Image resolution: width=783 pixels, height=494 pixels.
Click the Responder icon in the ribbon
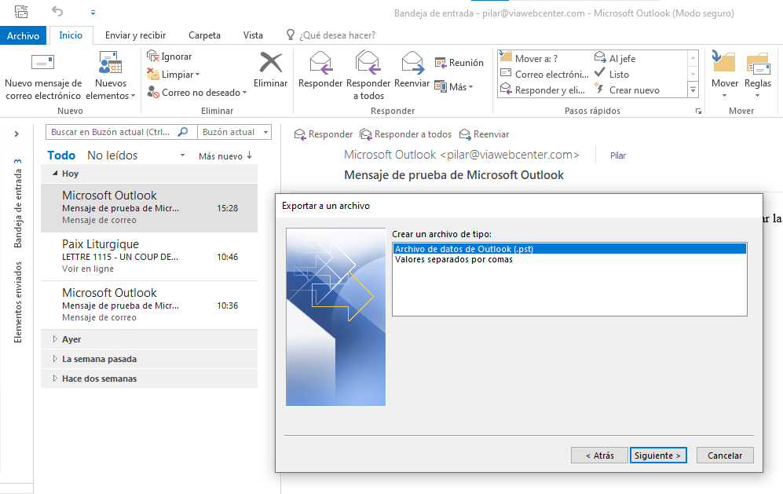[x=320, y=62]
